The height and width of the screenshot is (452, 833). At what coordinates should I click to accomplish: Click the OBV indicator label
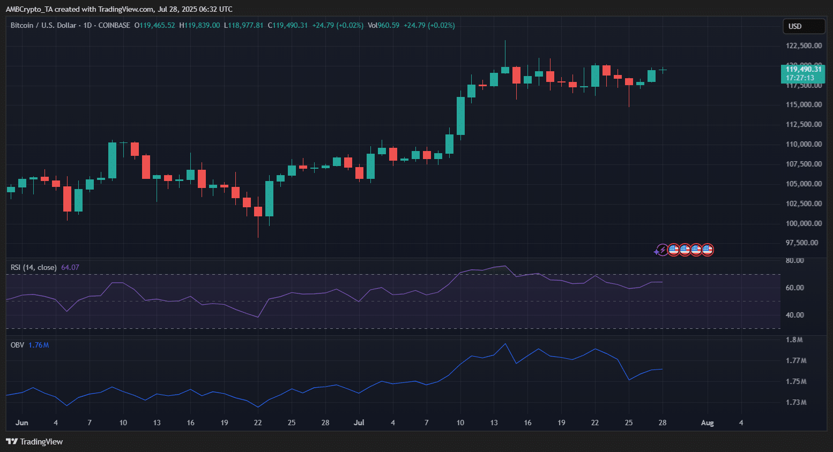tap(17, 345)
